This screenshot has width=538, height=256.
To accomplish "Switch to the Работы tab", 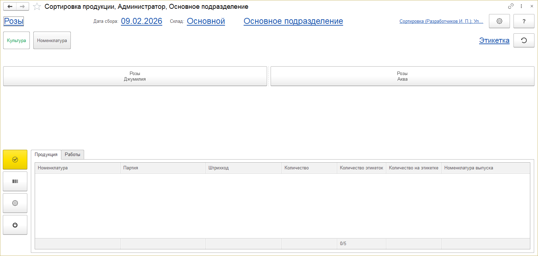I will [73, 154].
